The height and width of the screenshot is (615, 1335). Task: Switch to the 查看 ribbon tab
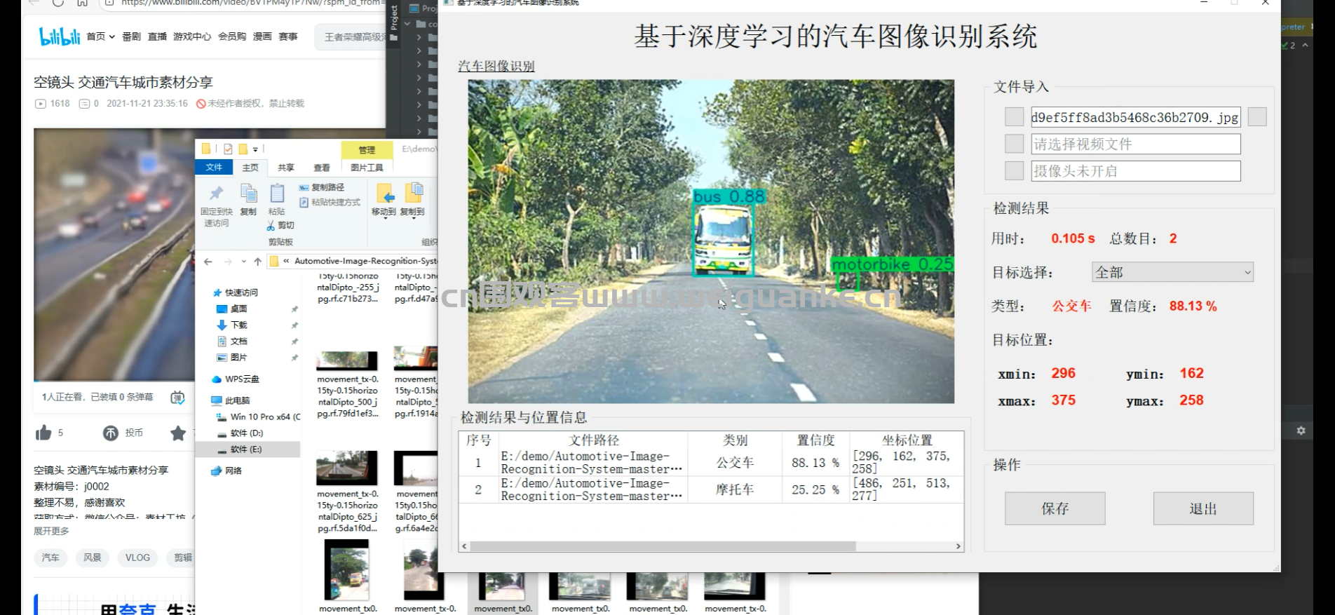(321, 168)
